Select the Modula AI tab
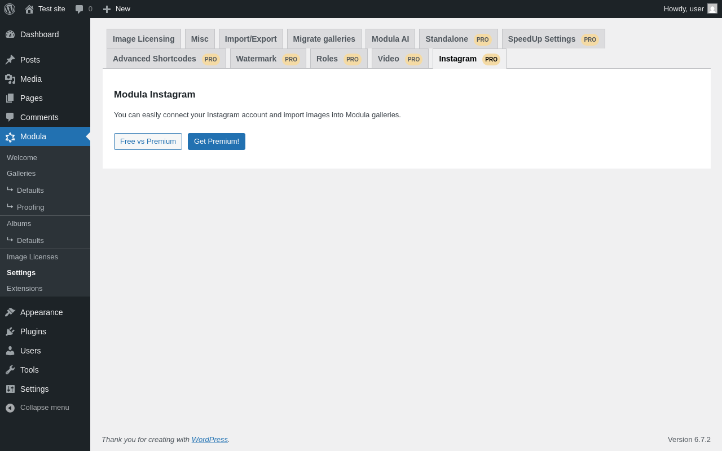 [390, 39]
